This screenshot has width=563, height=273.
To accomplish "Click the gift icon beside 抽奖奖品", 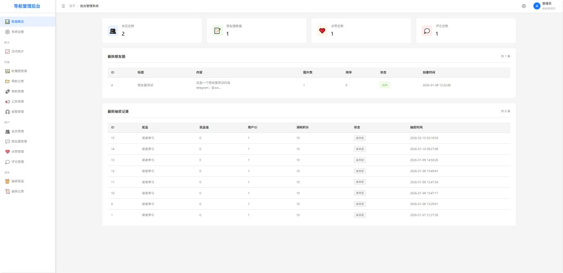I will pyautogui.click(x=8, y=181).
